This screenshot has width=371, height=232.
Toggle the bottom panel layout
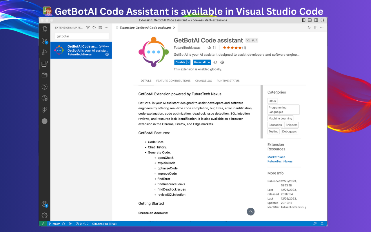310,20
